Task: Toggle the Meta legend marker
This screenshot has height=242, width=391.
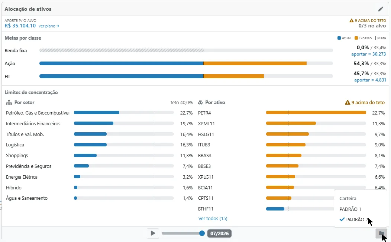Action: tap(376, 38)
